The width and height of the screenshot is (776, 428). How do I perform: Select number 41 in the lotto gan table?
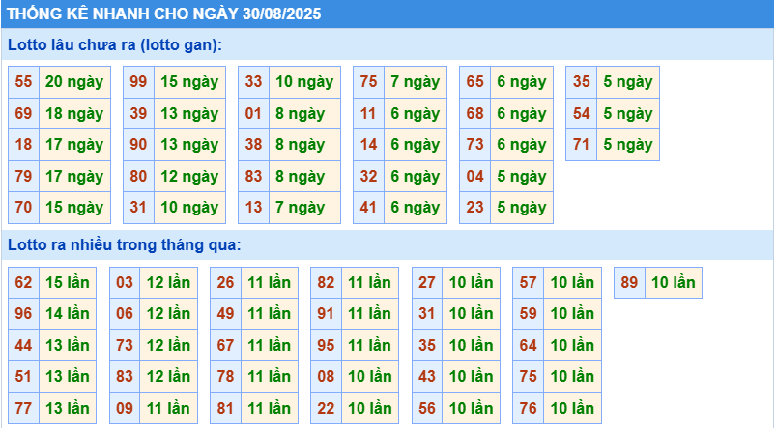pos(369,208)
